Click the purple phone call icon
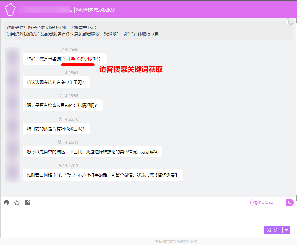297x245 pixels. pos(289,203)
